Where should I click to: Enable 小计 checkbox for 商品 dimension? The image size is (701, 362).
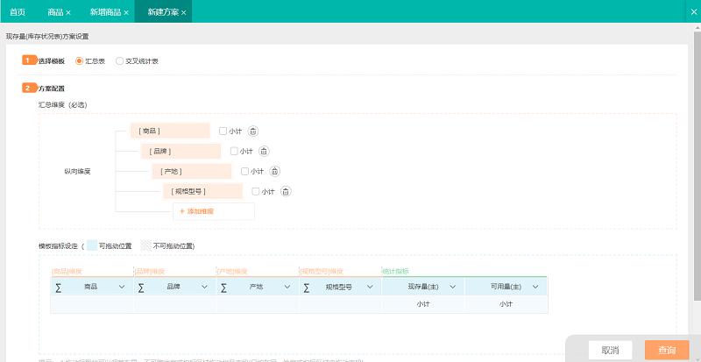pyautogui.click(x=223, y=131)
